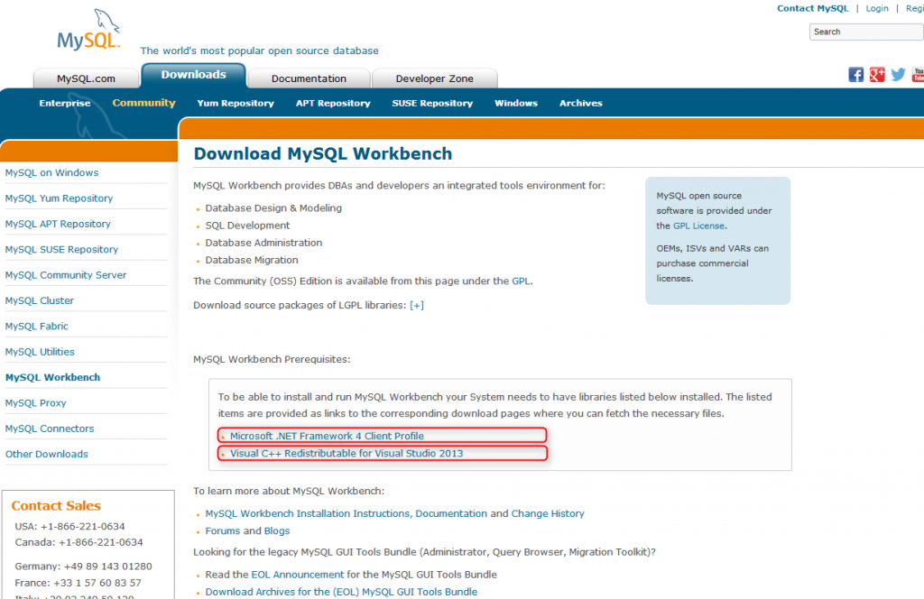View the Change History link
This screenshot has height=599, width=924.
tap(548, 513)
